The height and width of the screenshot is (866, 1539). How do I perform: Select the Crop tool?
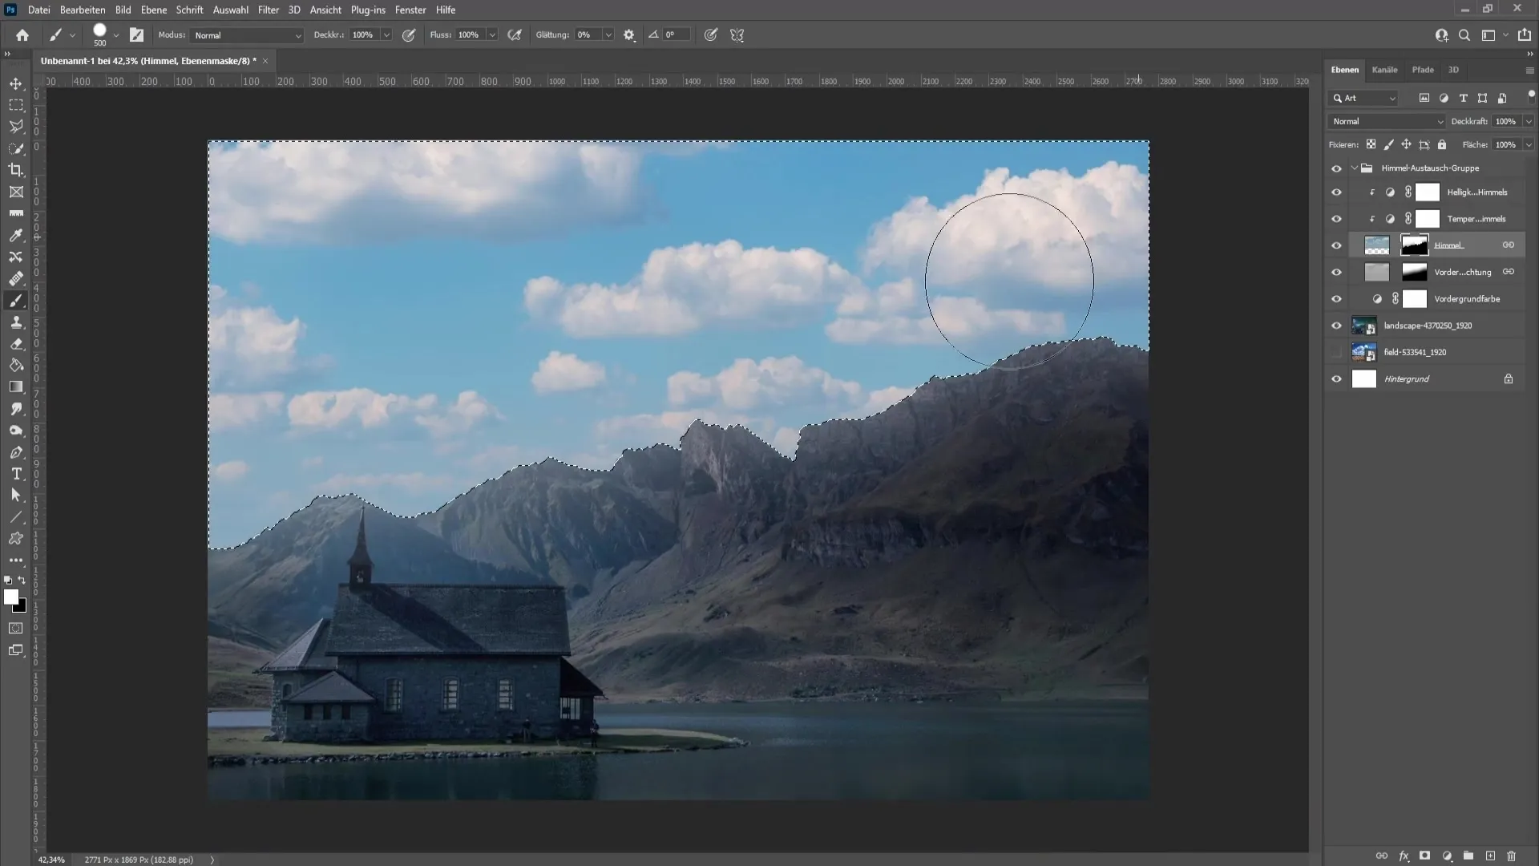point(16,170)
